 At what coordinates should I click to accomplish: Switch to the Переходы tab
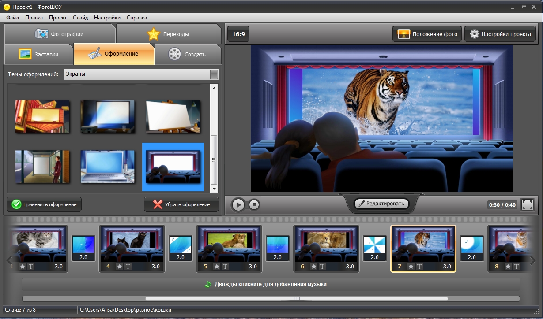(168, 34)
